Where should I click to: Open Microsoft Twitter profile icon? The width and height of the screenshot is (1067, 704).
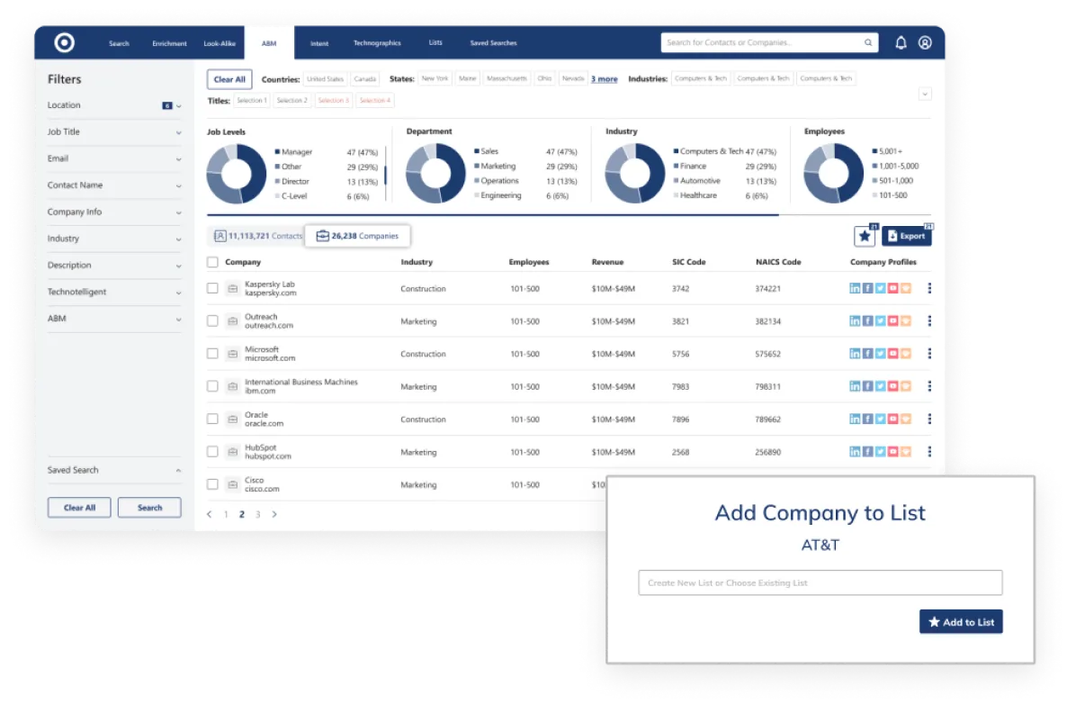880,354
